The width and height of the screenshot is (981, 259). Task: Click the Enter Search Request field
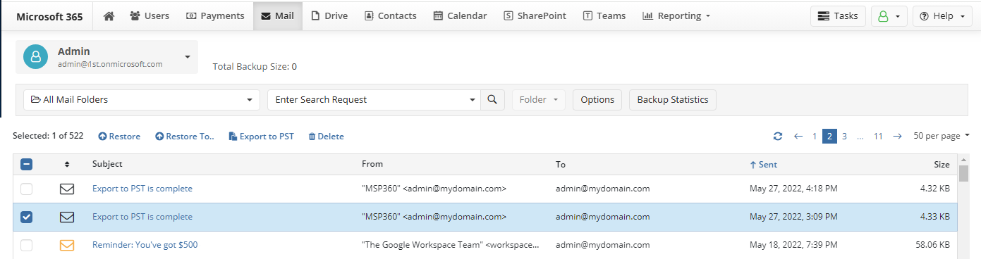click(374, 100)
